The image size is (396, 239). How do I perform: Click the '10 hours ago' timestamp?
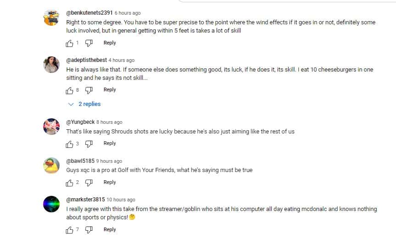pos(121,200)
